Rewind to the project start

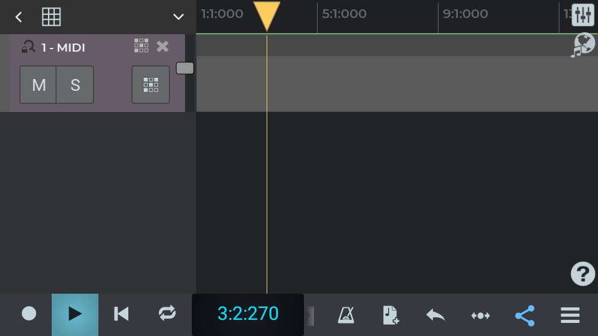pos(121,314)
